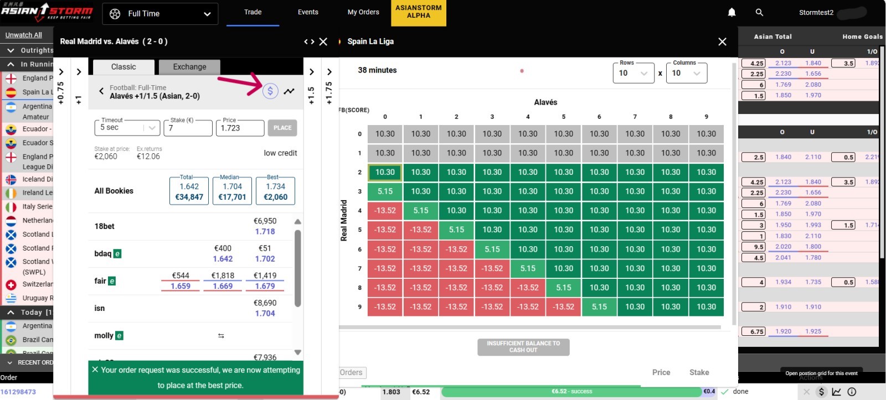Click the PLACE button

(x=282, y=128)
